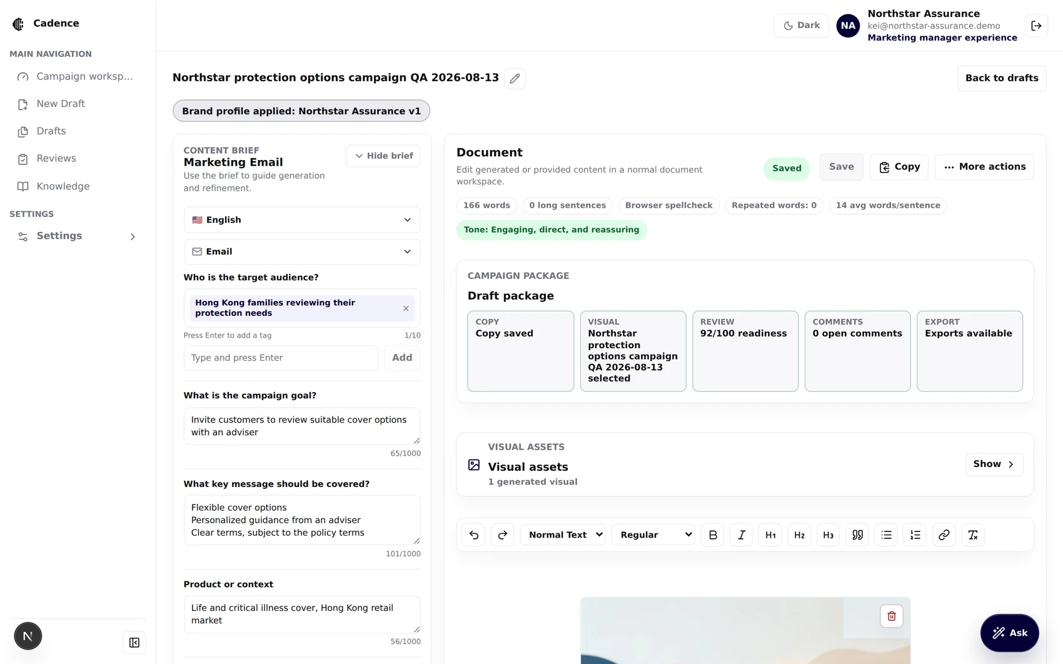Open the Email channel dropdown
1063x664 pixels.
(x=302, y=252)
